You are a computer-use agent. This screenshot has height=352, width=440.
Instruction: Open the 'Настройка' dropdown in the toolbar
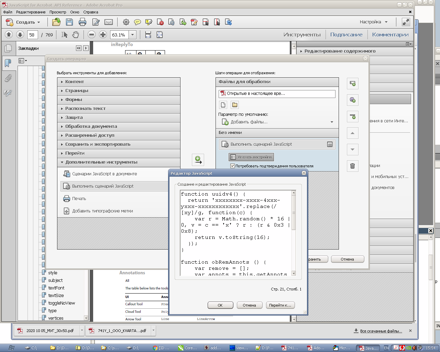pos(374,22)
